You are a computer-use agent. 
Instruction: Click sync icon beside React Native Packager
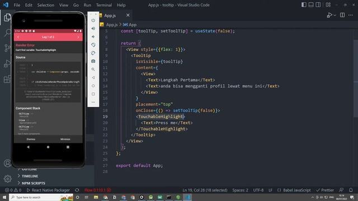(77, 190)
